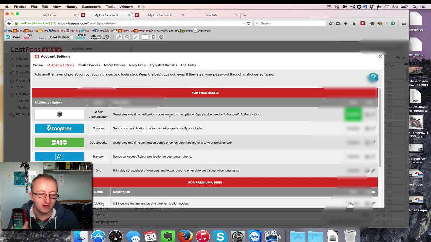Open the Firefox hamburger menu
Screen dimensions: 431x242
(404, 23)
